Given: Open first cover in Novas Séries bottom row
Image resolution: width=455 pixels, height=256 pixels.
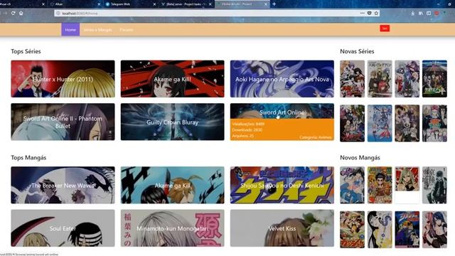Looking at the screenshot, I should point(353,123).
